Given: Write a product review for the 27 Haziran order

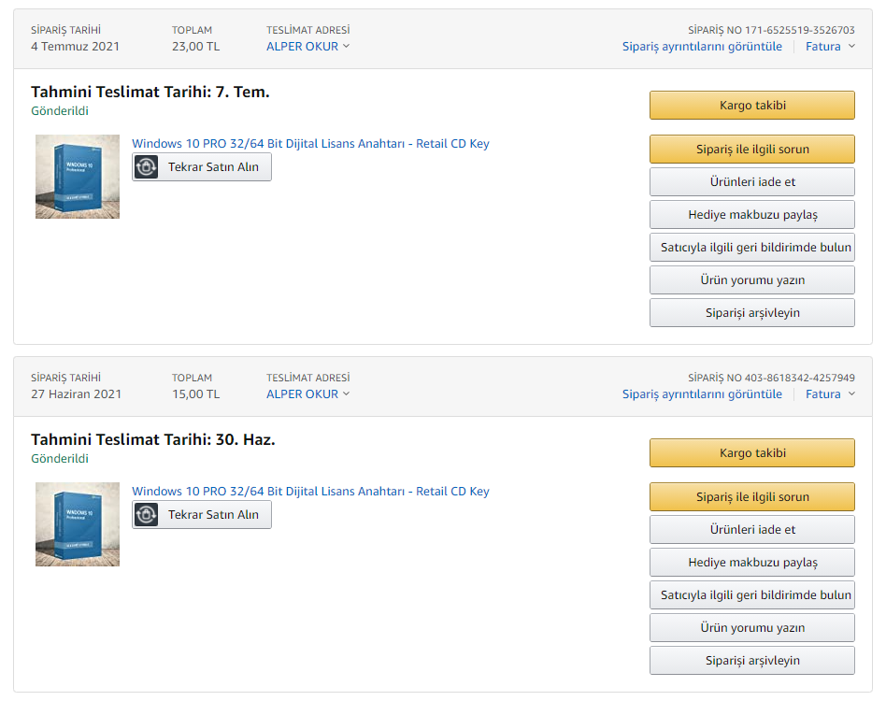Looking at the screenshot, I should (x=751, y=628).
